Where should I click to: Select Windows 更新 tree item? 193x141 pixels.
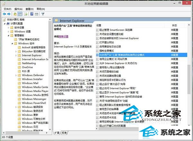coord(30,115)
